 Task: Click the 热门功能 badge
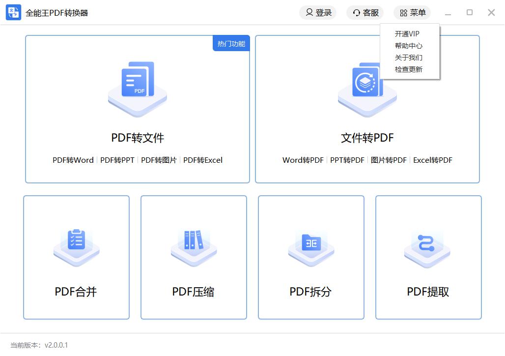[x=231, y=44]
